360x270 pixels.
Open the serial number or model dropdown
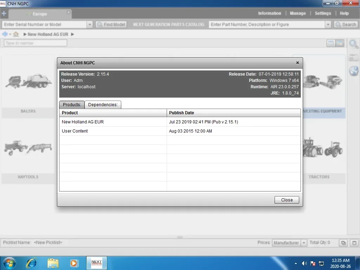[x=90, y=25]
